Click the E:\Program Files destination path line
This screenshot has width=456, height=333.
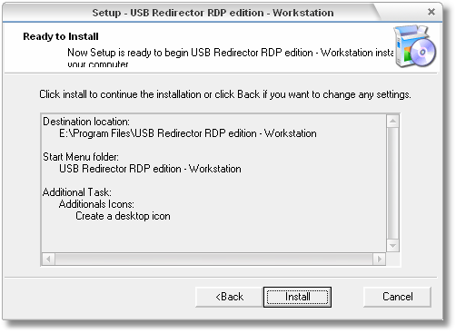pos(188,133)
